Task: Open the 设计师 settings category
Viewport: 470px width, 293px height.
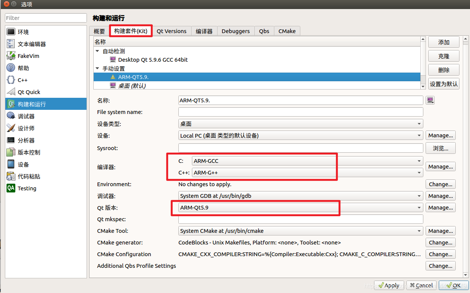Action: 46,128
